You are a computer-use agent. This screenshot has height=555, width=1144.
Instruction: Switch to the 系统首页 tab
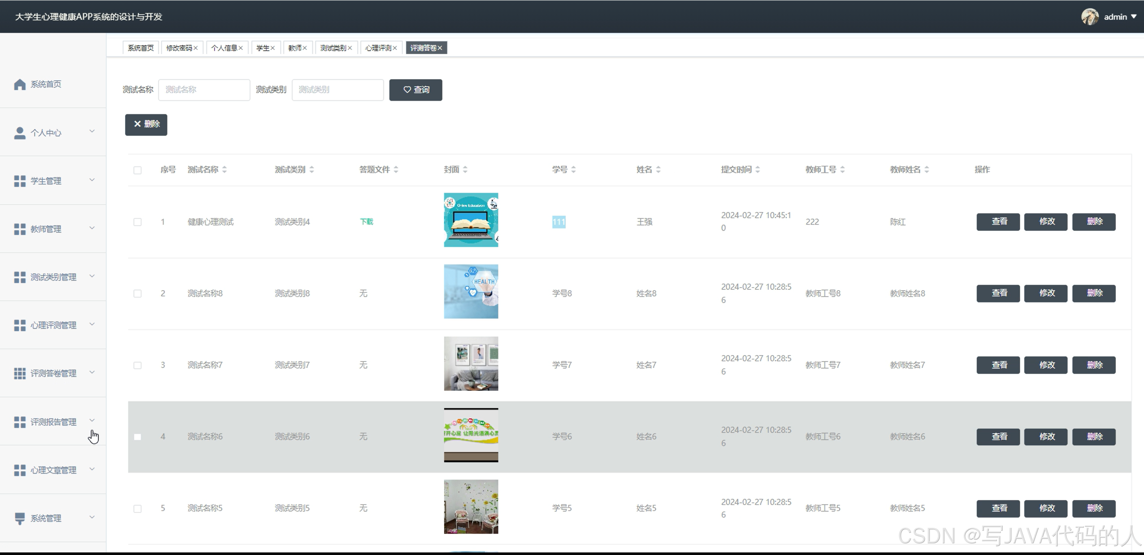tap(140, 48)
